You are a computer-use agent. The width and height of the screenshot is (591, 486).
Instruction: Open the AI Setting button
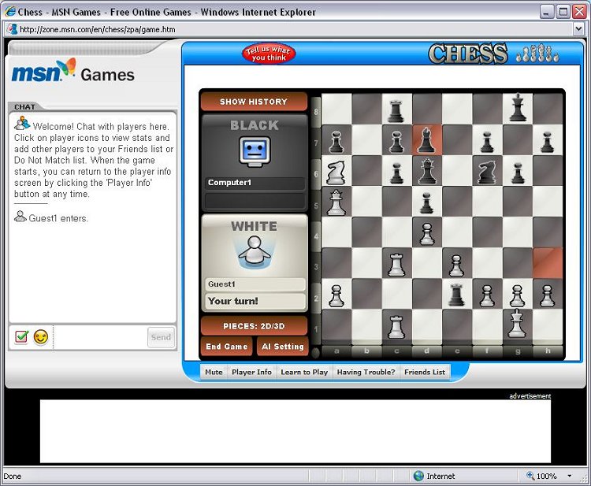(x=283, y=347)
